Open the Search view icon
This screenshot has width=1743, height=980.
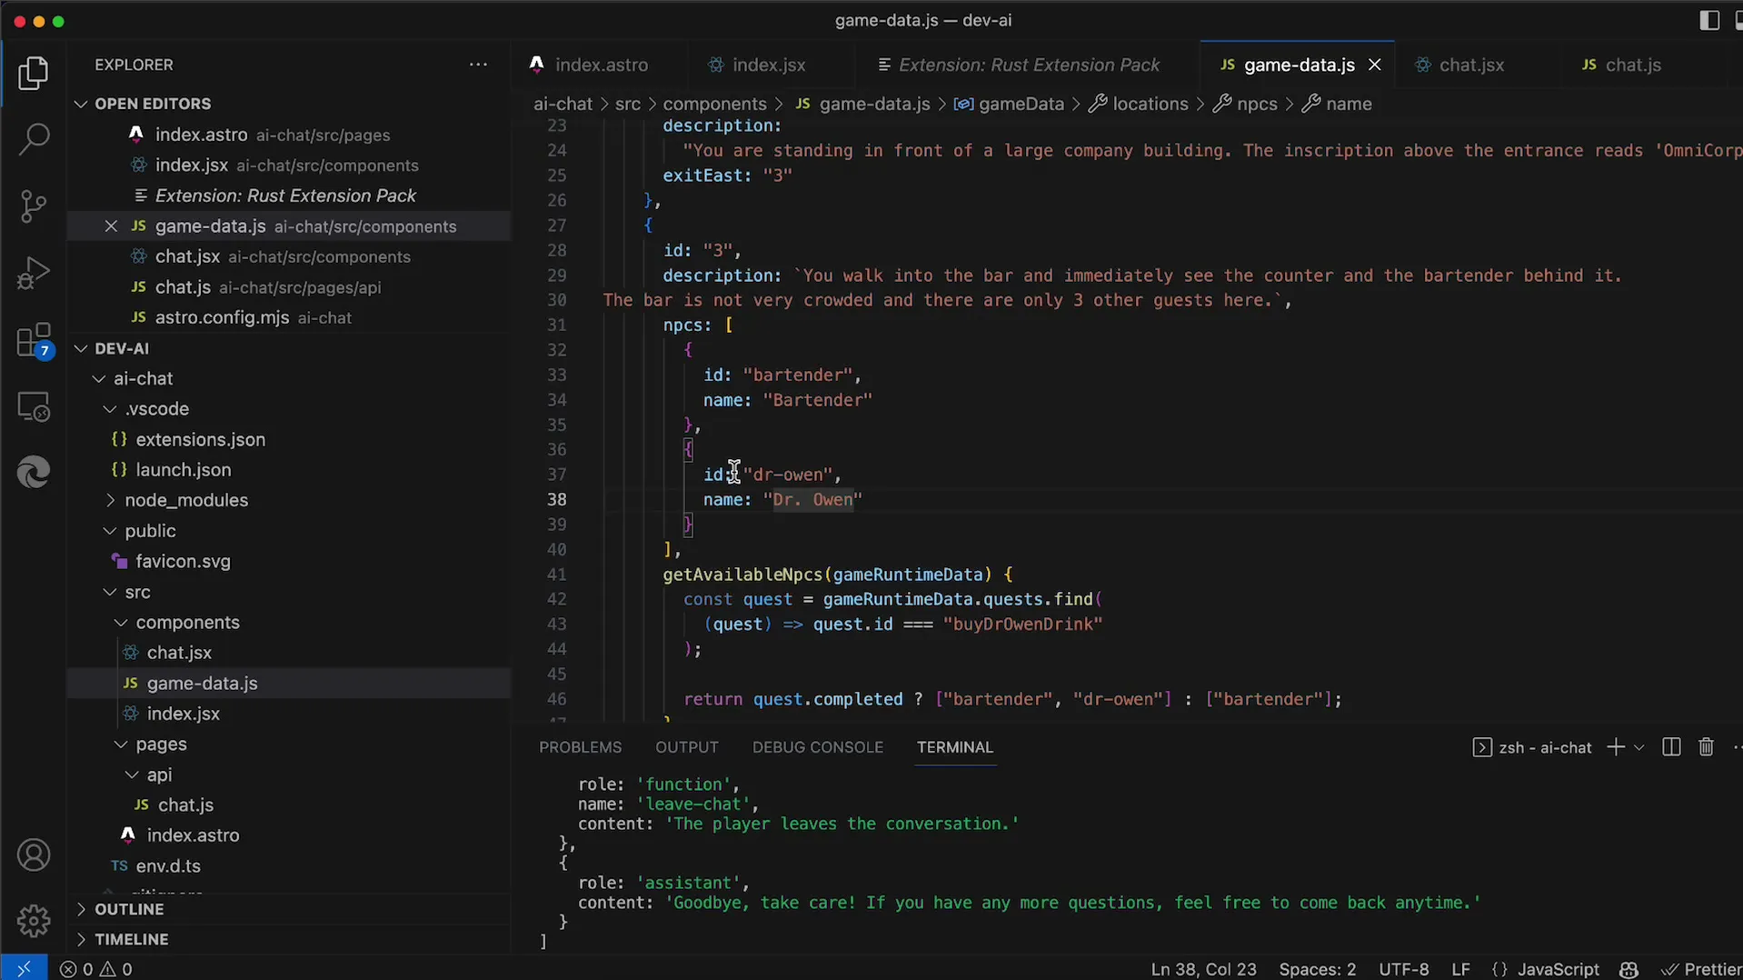[34, 139]
